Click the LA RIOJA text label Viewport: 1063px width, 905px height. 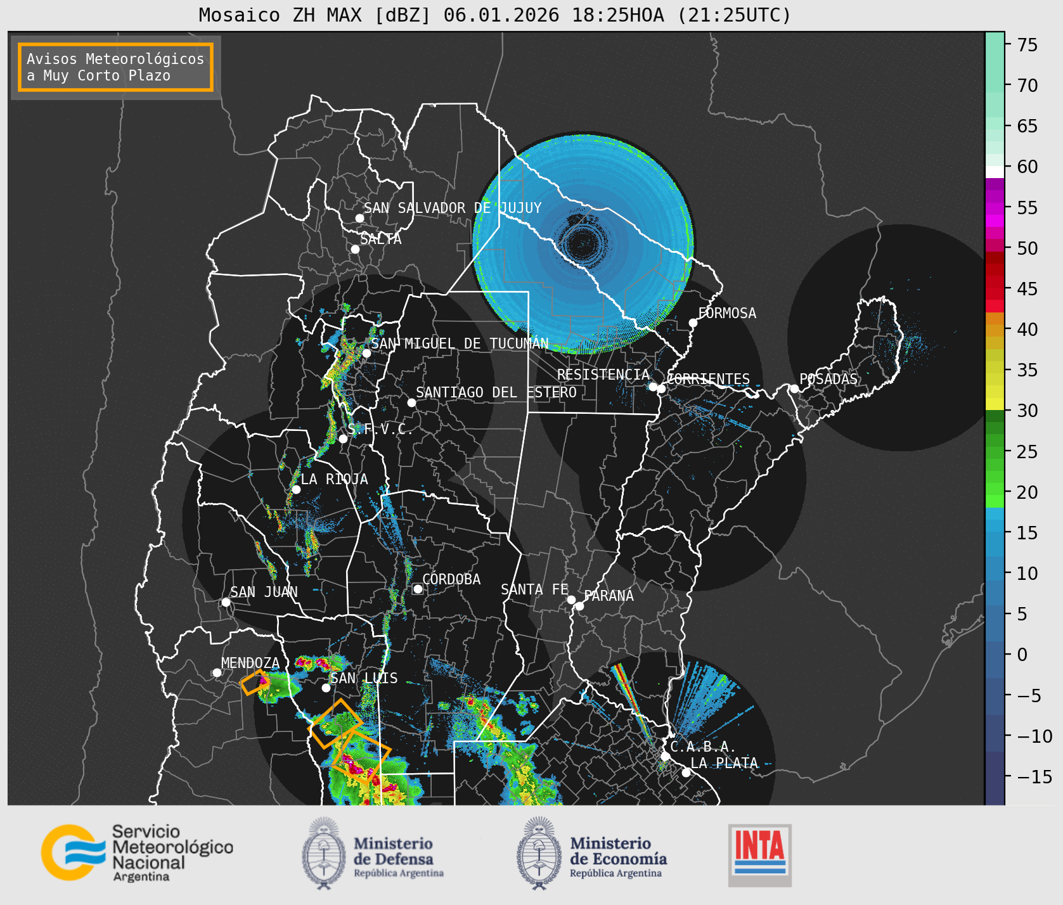334,479
